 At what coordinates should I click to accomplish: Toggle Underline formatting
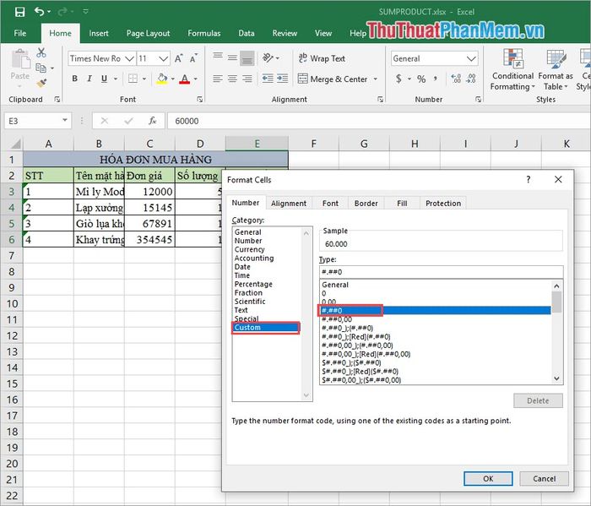[x=104, y=79]
